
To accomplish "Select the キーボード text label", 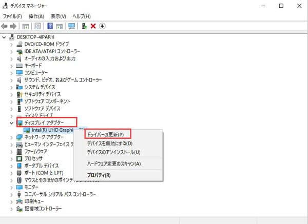I will pyautogui.click(x=33, y=66).
